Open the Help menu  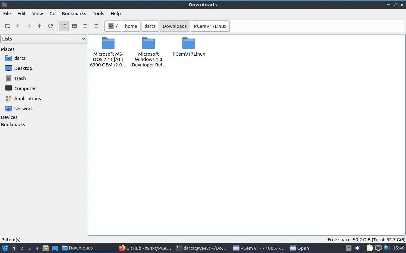115,13
